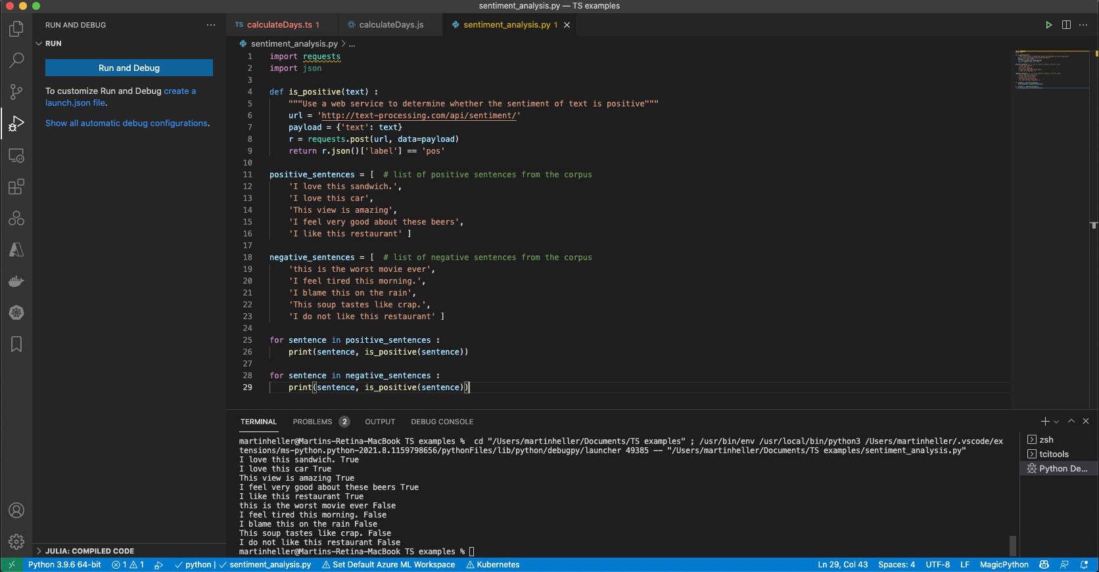Open the Docker view icon
The image size is (1099, 572).
pyautogui.click(x=16, y=281)
